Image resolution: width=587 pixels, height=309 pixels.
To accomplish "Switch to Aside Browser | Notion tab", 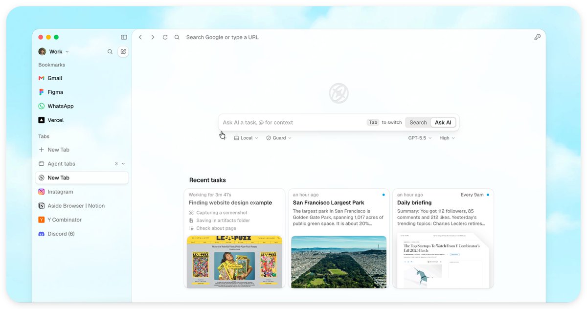I will point(82,206).
